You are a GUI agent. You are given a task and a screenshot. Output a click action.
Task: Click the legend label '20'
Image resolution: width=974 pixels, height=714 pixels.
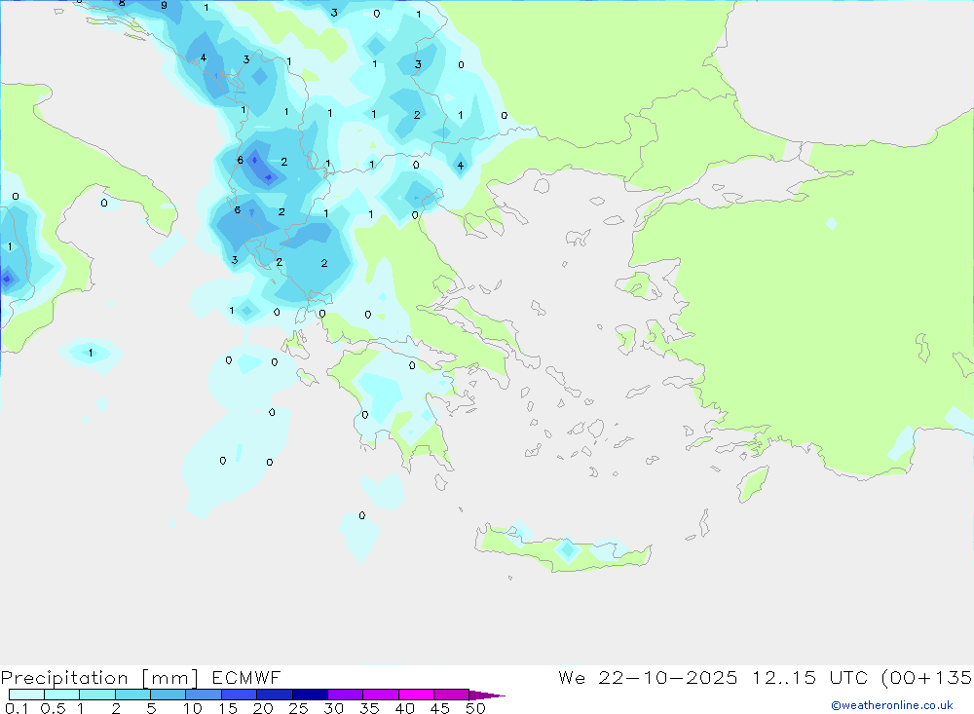(x=263, y=708)
